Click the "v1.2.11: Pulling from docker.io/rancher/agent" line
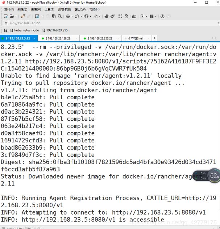 (79, 90)
